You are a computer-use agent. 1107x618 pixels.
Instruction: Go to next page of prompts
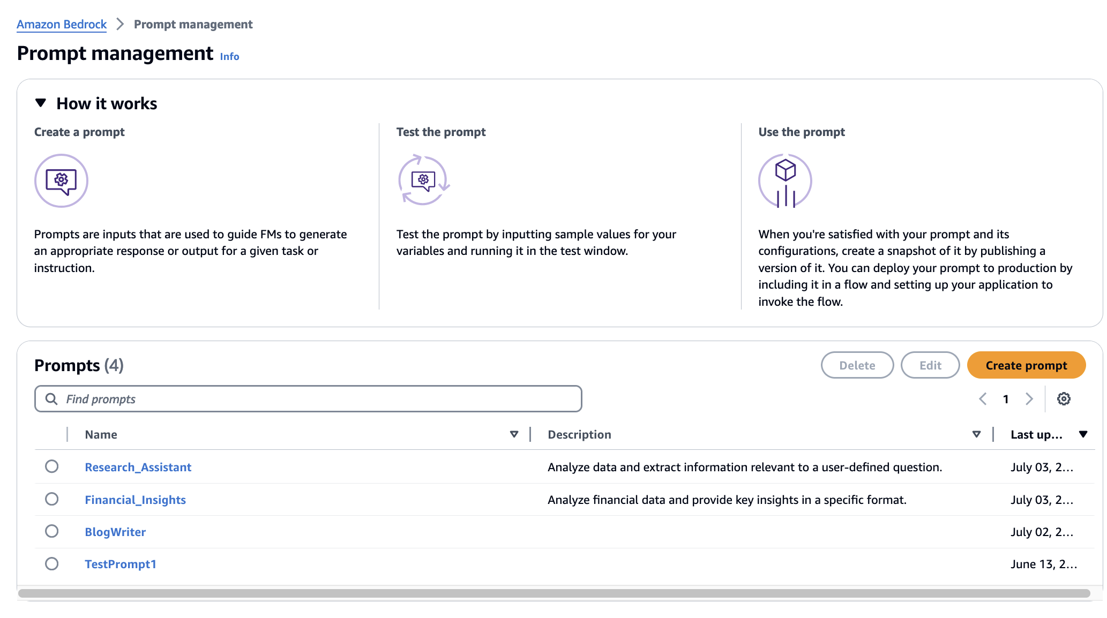(x=1029, y=399)
